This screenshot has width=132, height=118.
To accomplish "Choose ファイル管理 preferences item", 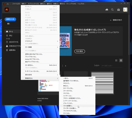I will coord(77,106).
